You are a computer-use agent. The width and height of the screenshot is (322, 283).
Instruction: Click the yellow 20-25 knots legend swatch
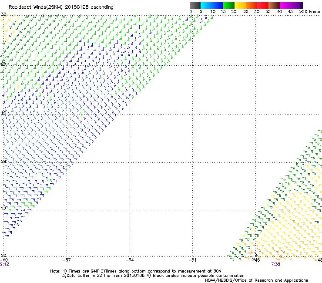click(240, 5)
